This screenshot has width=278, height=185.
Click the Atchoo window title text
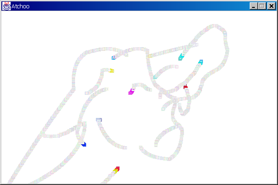[x=20, y=6]
